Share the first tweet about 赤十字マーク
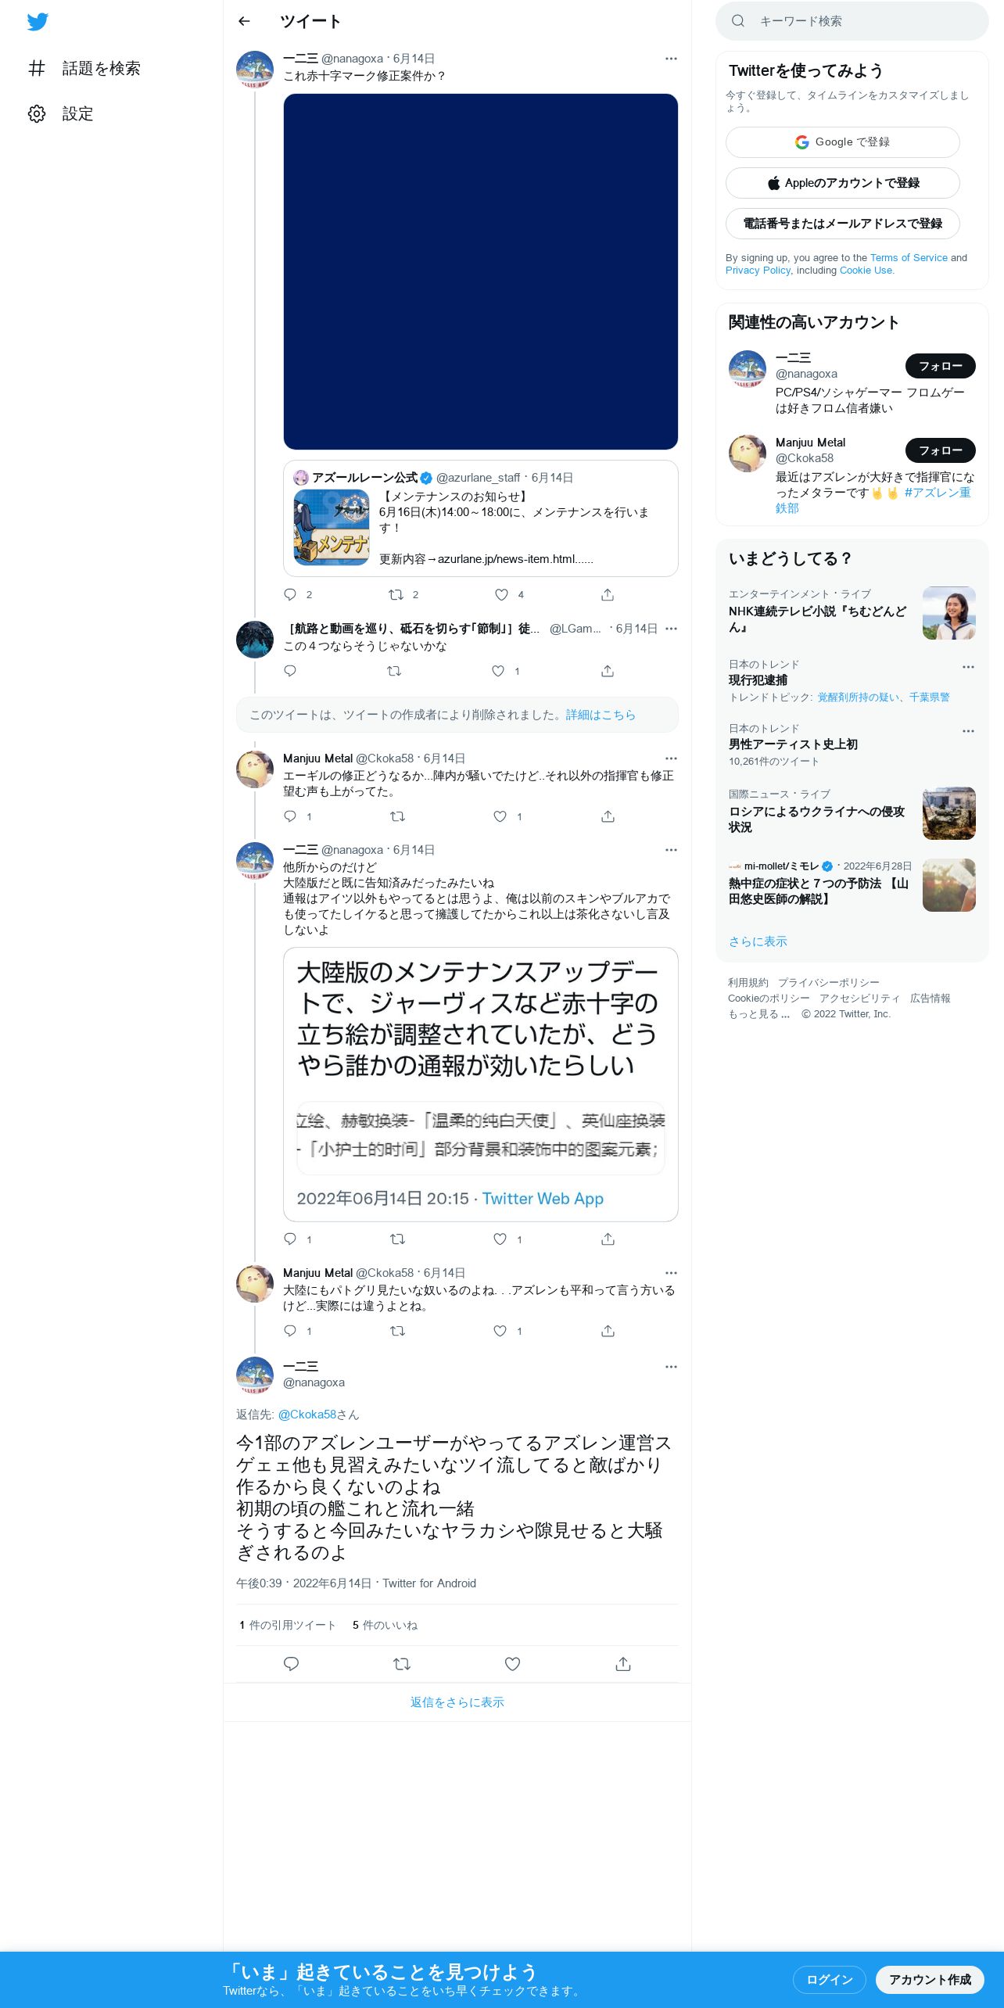This screenshot has height=2008, width=1004. (608, 595)
